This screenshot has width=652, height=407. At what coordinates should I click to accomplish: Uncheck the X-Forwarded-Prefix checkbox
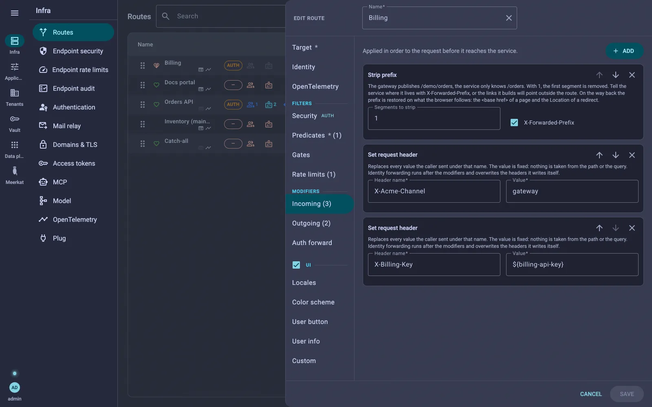[x=514, y=123]
